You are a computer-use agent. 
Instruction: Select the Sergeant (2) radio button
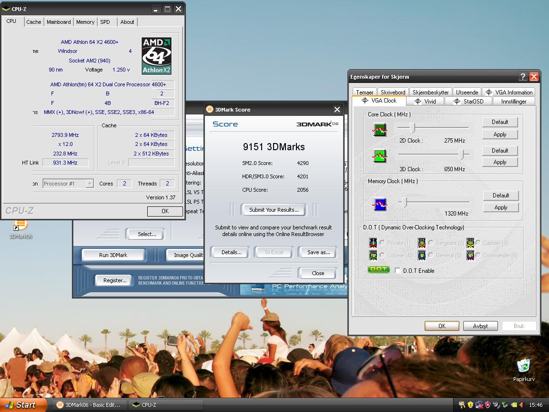pyautogui.click(x=431, y=243)
